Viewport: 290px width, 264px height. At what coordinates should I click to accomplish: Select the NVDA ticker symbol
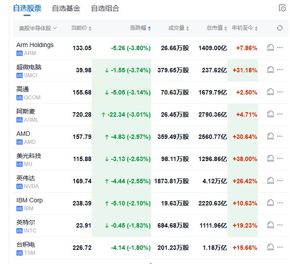click(x=31, y=186)
